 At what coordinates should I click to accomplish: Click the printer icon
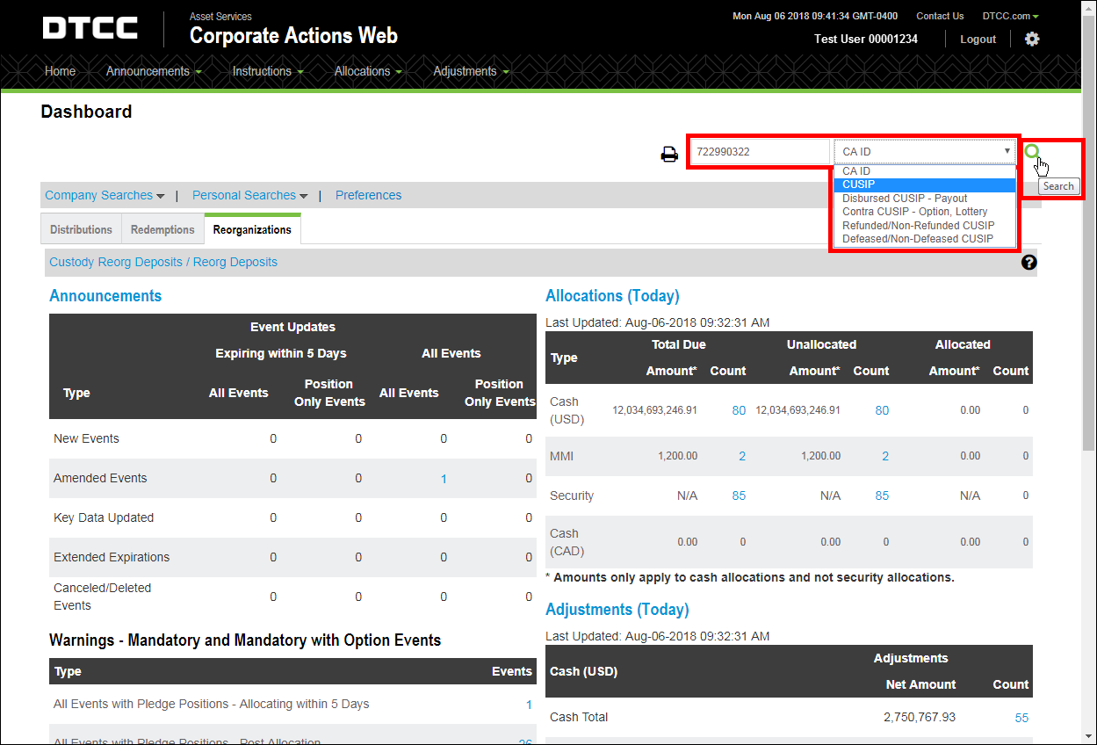click(x=669, y=155)
